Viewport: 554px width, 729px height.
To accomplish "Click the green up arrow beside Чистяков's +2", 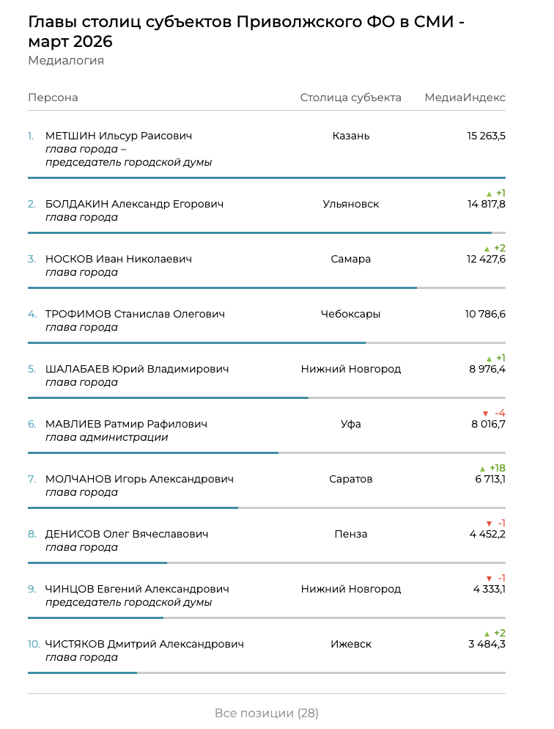I will point(487,634).
